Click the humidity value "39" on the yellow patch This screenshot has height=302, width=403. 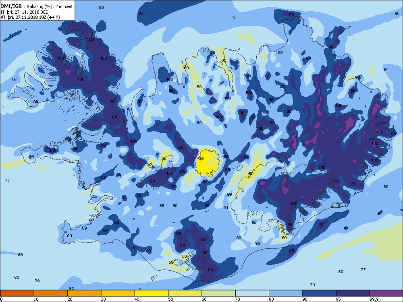[201, 158]
